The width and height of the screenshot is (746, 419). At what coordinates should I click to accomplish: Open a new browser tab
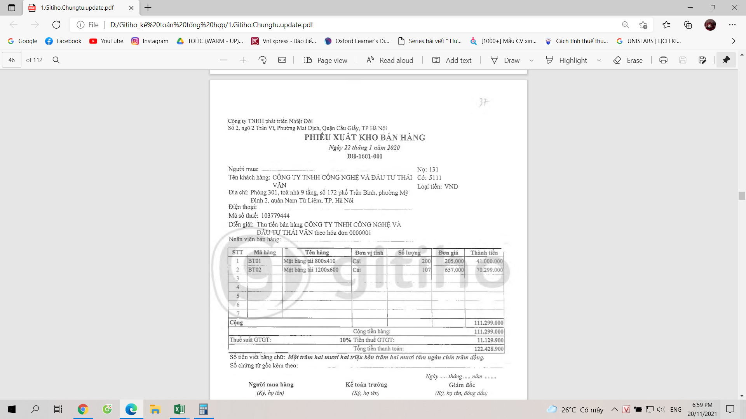[148, 8]
